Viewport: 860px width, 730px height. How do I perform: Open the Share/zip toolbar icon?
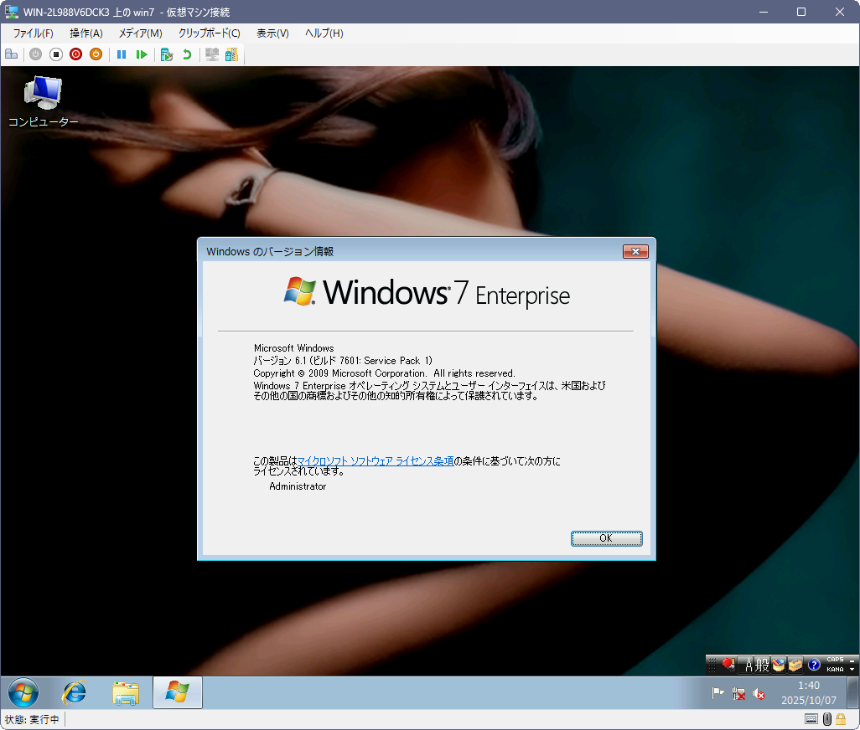[x=232, y=54]
